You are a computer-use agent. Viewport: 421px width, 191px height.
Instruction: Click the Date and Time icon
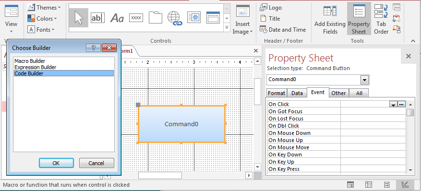pos(264,29)
